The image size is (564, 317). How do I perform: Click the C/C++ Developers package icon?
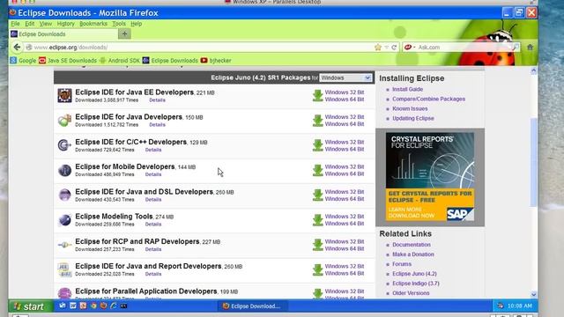[x=64, y=145]
